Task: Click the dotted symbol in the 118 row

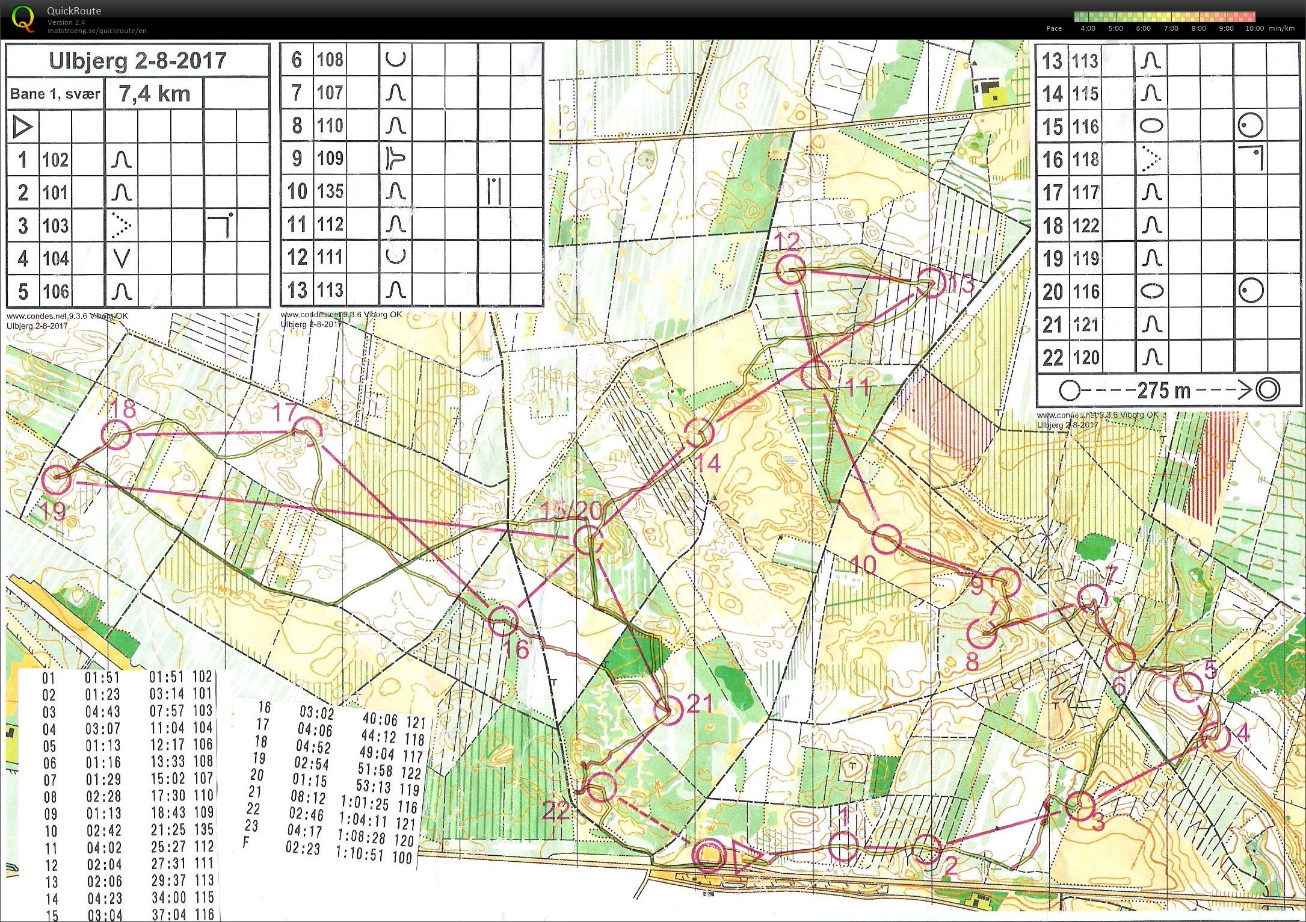Action: click(x=1150, y=159)
